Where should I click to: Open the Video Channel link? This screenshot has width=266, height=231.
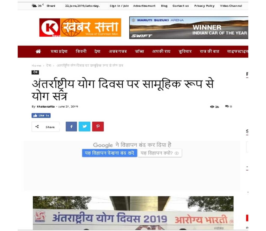(231, 6)
